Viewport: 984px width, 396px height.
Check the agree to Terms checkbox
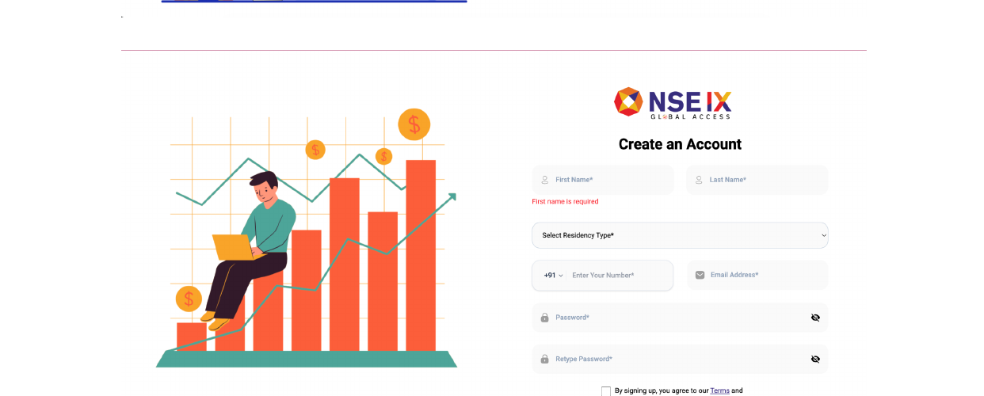[x=606, y=391]
